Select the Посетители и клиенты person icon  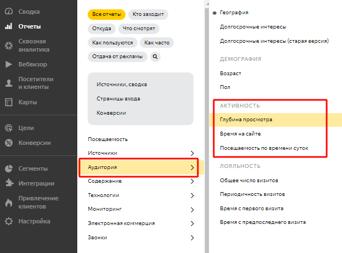click(x=8, y=83)
